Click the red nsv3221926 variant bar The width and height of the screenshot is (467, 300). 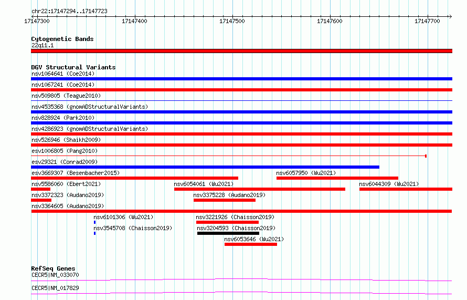228,222
